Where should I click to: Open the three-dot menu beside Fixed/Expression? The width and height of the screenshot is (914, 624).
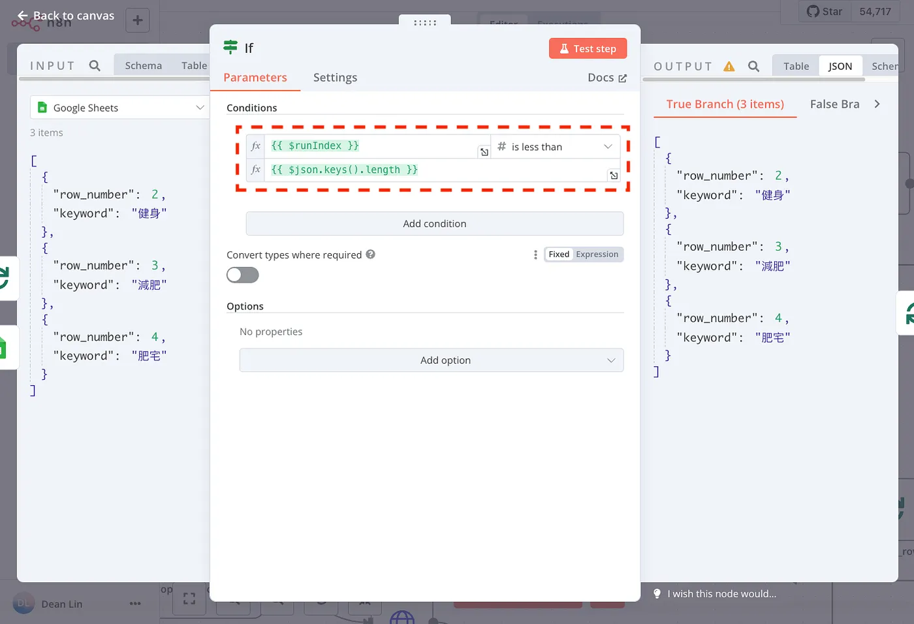[x=535, y=255]
